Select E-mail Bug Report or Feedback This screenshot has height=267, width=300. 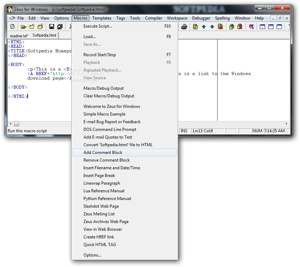125,122
